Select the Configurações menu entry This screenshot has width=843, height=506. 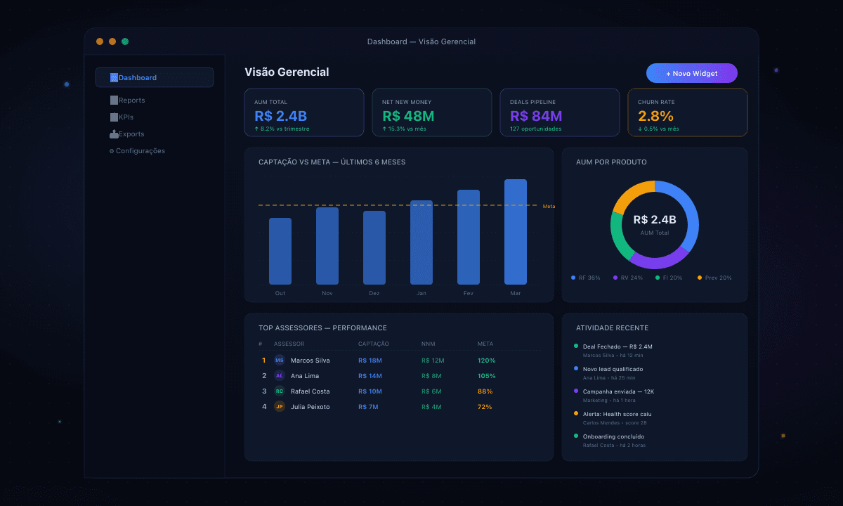pos(138,150)
